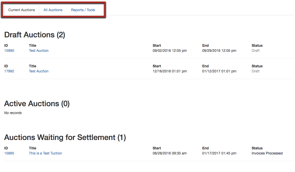The image size is (295, 172).
Task: Click the "No records" text
Action: [13, 113]
